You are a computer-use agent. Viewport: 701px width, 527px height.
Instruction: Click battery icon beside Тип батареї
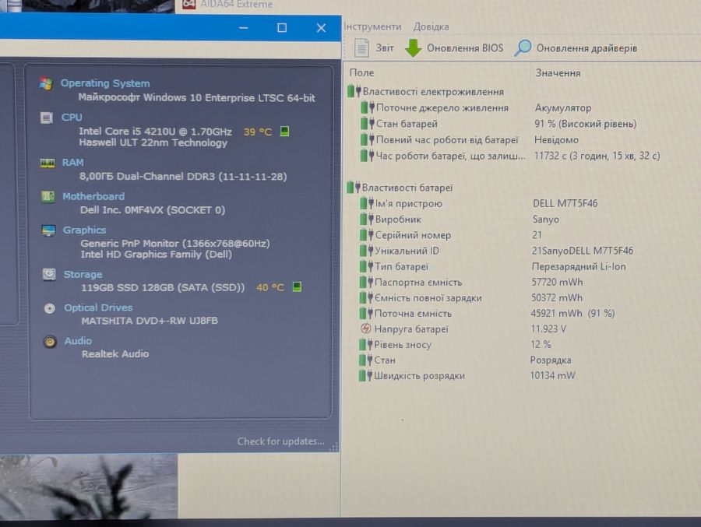(x=367, y=266)
